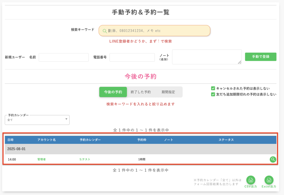Screen dimensions: 284x195
Task: Click the 電話番号 input field
Action: click(132, 57)
